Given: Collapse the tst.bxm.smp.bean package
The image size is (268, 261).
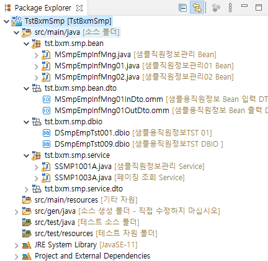Looking at the screenshot, I should click(27, 43).
